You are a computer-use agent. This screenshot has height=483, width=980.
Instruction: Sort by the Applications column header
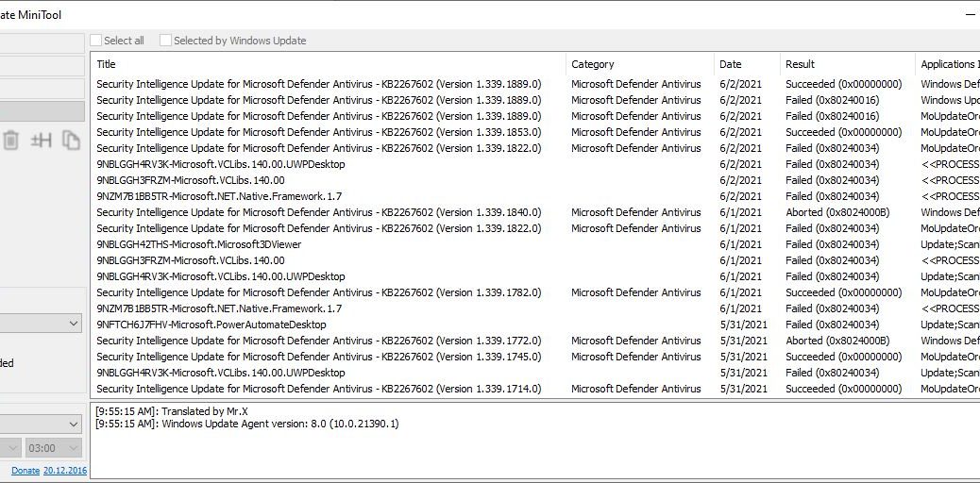tap(948, 64)
